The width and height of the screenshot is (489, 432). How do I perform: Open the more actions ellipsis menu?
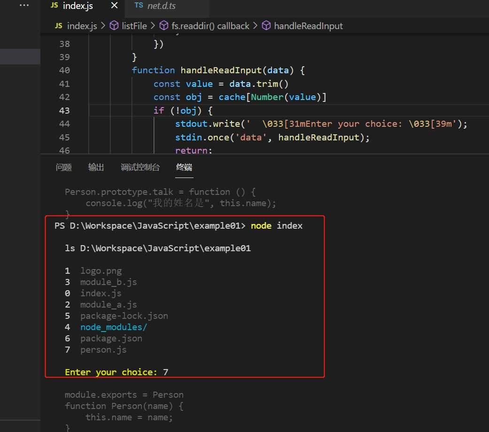[24, 5]
